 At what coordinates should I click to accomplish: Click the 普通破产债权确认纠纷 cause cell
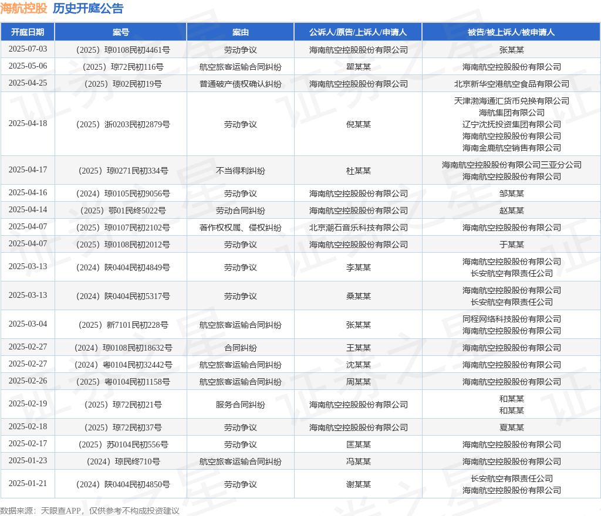240,84
